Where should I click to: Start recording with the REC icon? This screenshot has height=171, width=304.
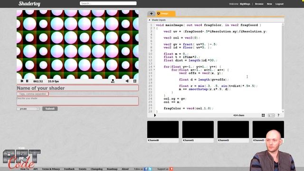[x=113, y=81]
